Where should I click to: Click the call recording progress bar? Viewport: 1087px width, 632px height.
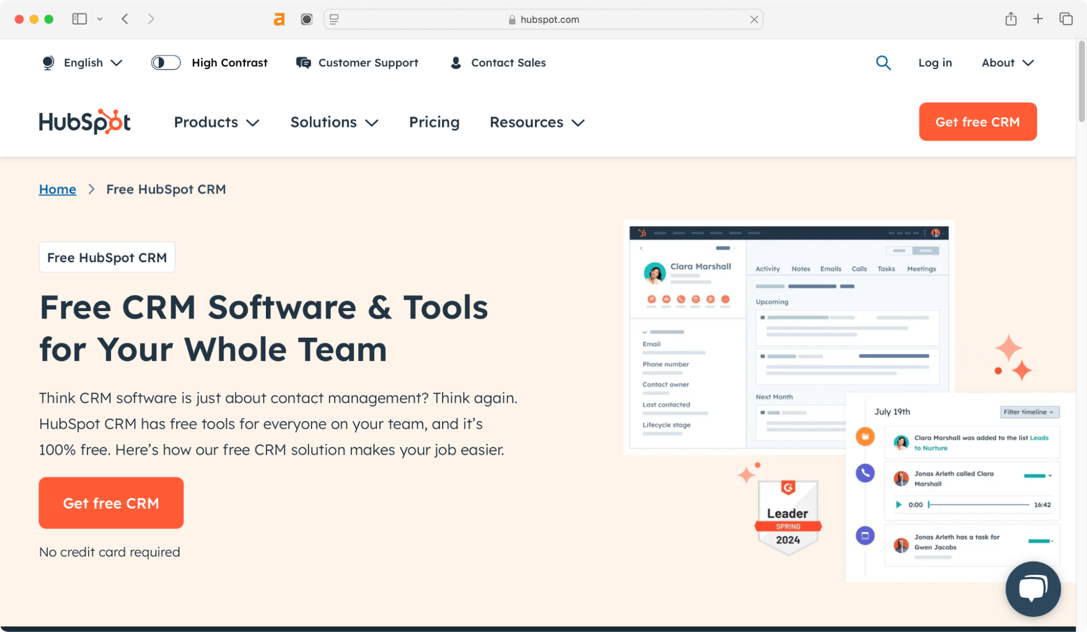pyautogui.click(x=979, y=504)
